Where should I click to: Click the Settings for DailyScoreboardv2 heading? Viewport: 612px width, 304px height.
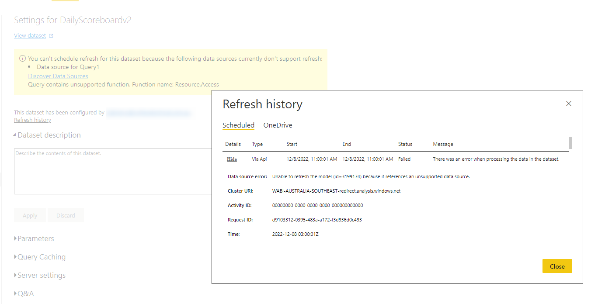(x=73, y=20)
